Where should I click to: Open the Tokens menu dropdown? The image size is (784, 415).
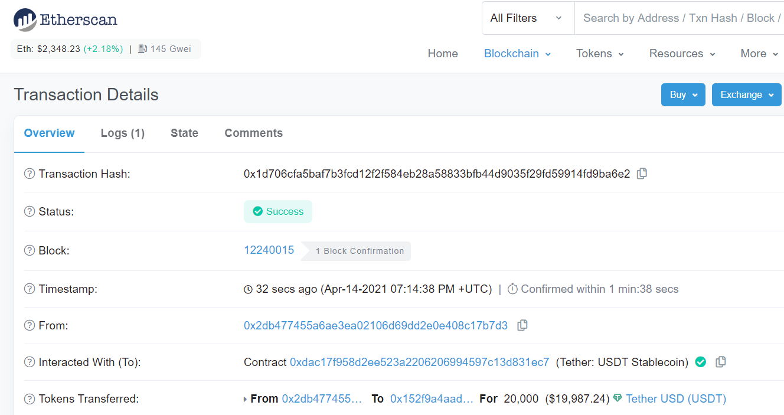[x=600, y=53]
